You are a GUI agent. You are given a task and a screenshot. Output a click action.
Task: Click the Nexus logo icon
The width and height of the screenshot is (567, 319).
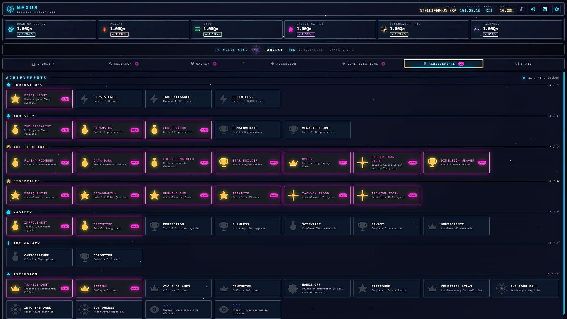pos(10,9)
